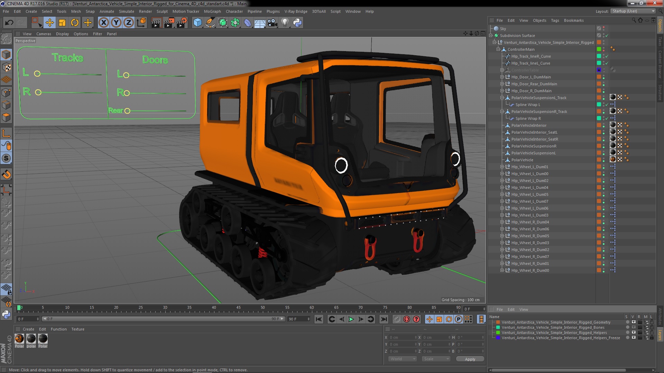
Task: Click X position input field
Action: [403, 337]
